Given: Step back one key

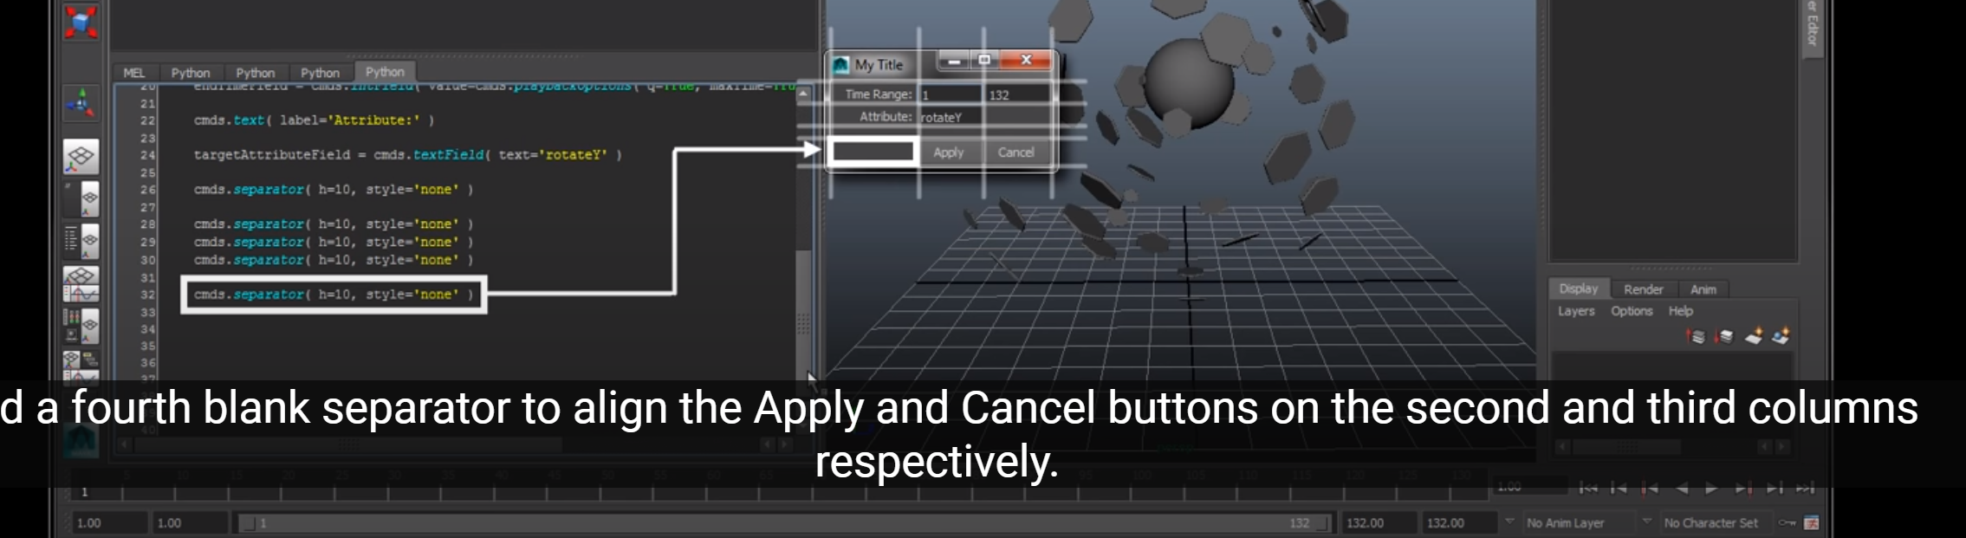Looking at the screenshot, I should click(1650, 488).
